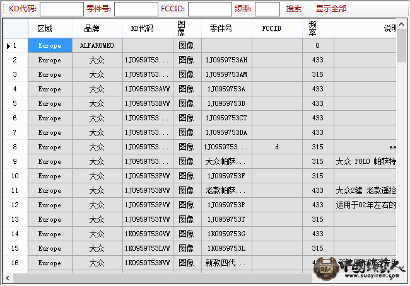Image resolution: width=410 pixels, height=286 pixels.
Task: Select row header number 10
Action: [x=15, y=176]
